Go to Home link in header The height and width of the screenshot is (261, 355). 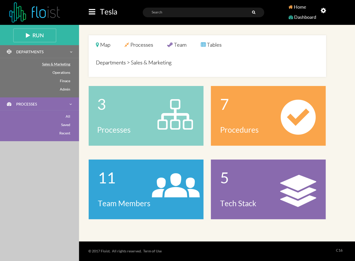coord(297,7)
